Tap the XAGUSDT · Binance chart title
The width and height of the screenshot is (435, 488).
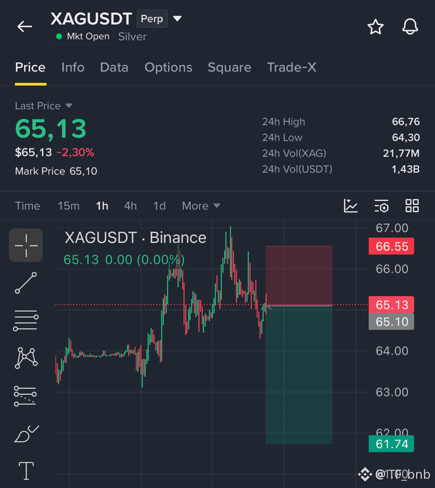pos(135,238)
